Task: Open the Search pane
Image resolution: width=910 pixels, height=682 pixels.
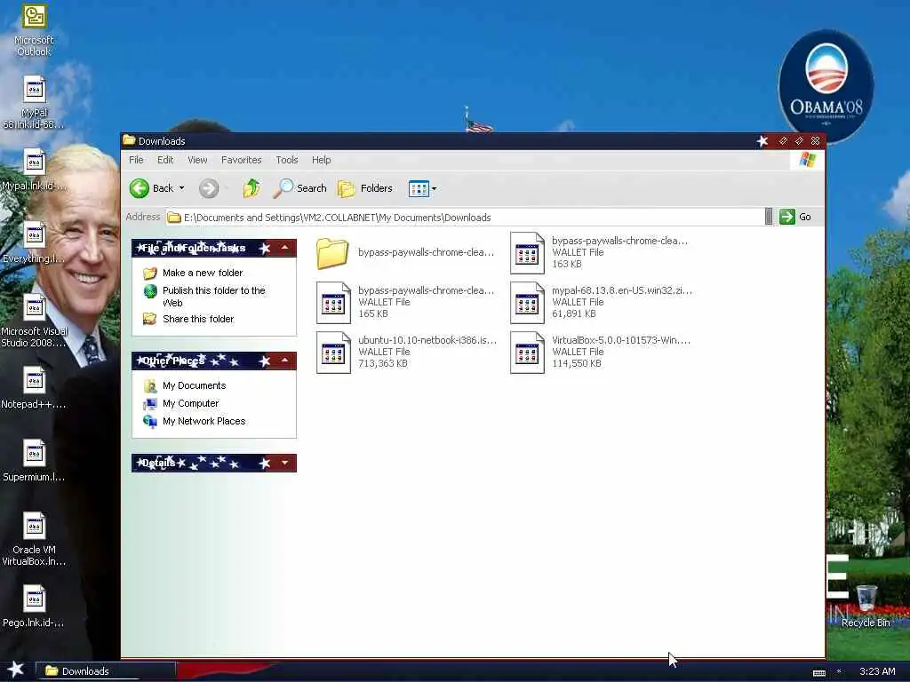Action: pyautogui.click(x=300, y=188)
